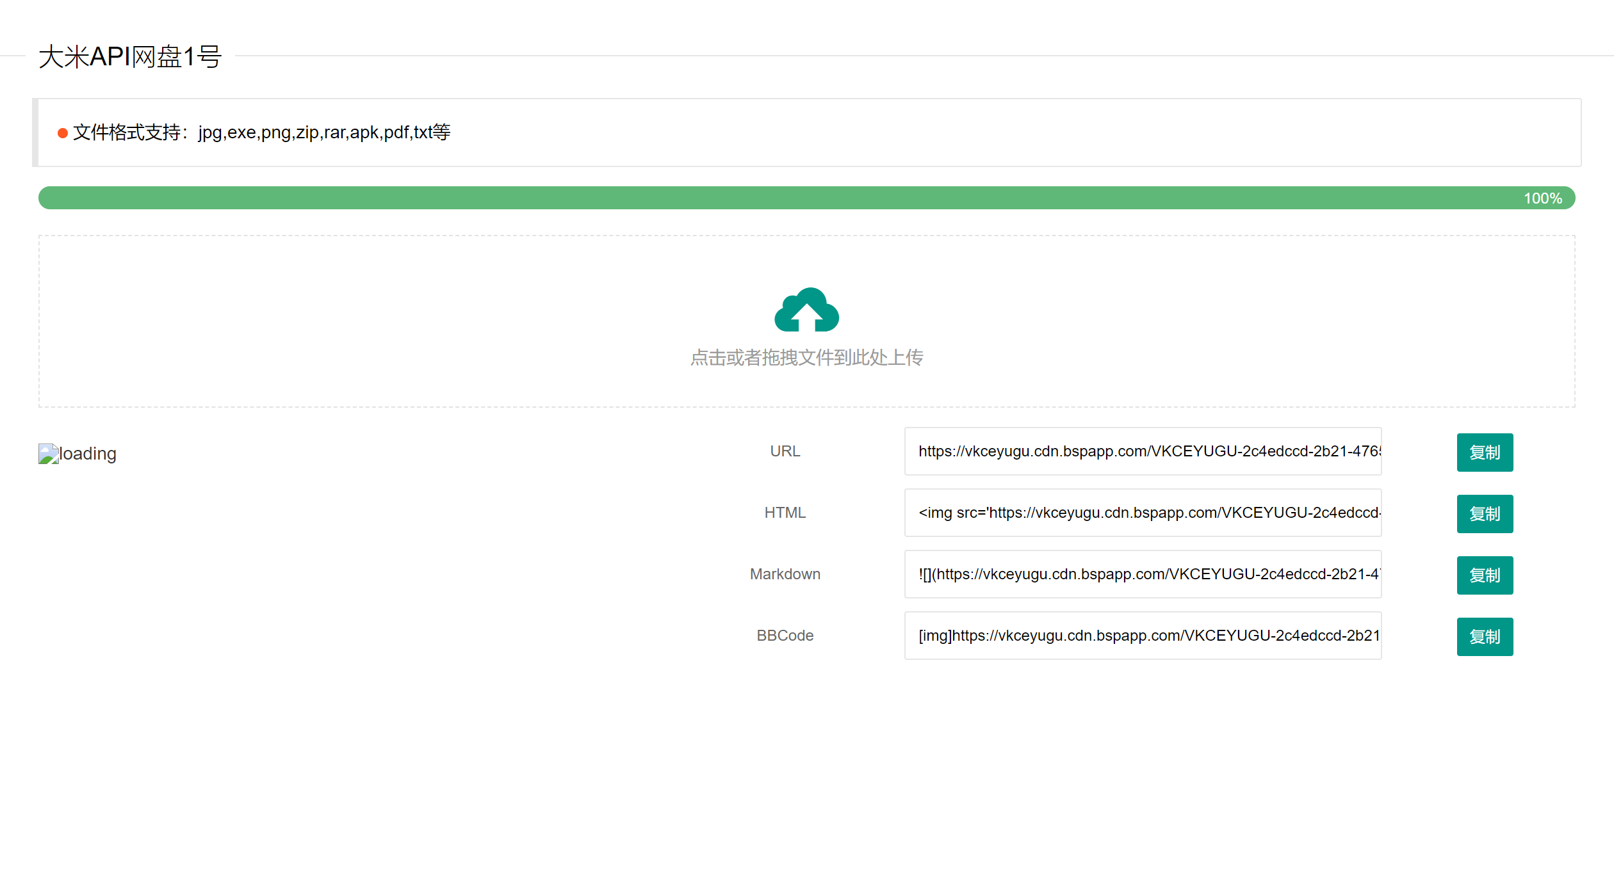The image size is (1614, 882).
Task: Click the cloud upload icon
Action: click(806, 310)
